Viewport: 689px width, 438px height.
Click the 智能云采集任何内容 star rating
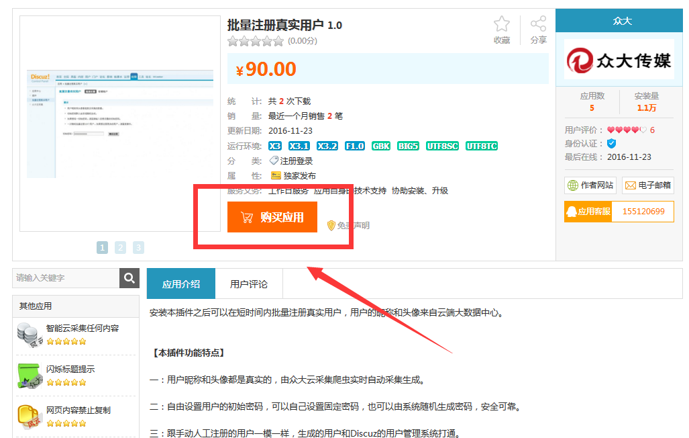pos(66,341)
